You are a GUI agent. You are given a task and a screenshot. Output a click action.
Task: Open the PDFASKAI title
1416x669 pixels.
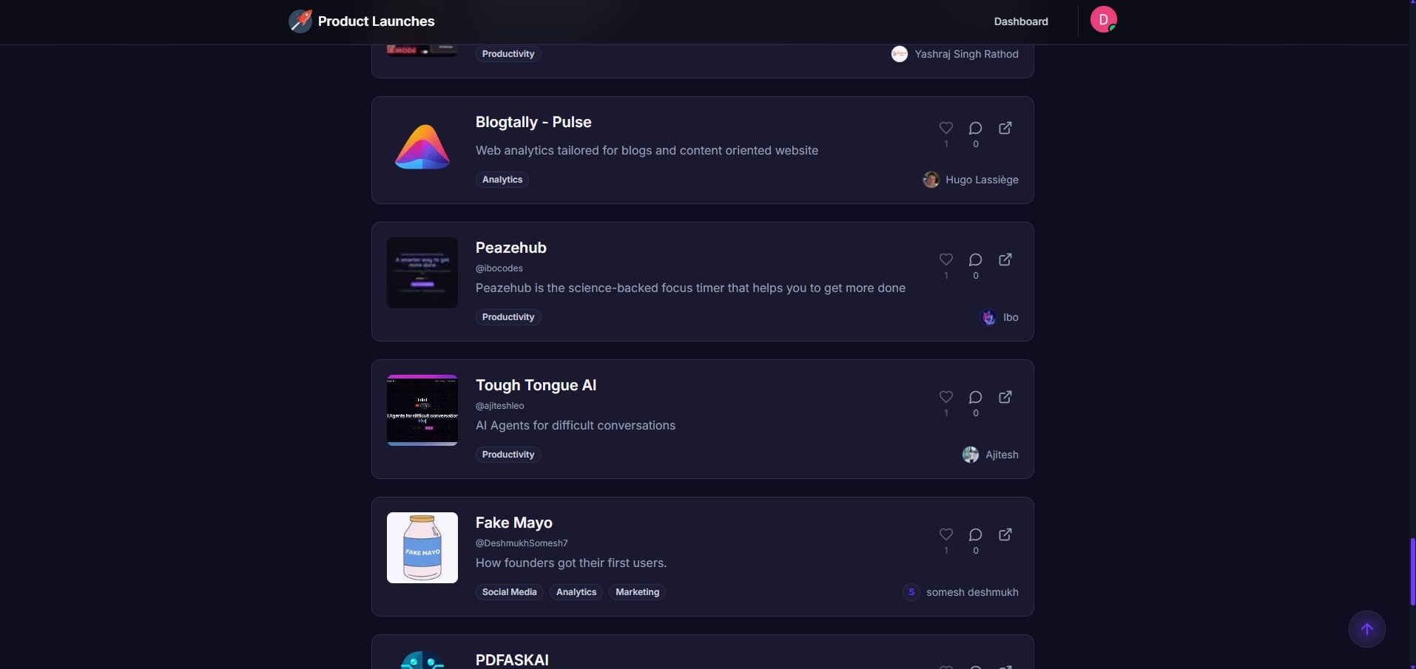tap(512, 660)
